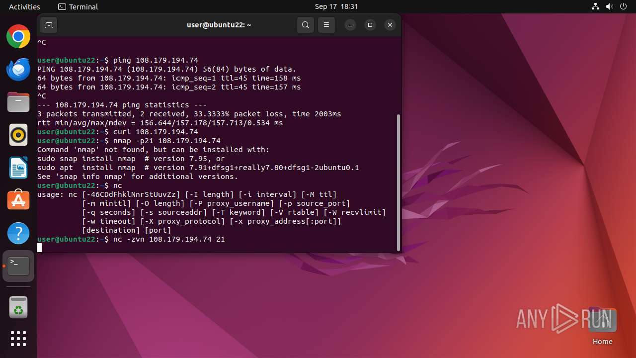Open the terminal hamburger menu
Screen dimensions: 636x358
click(x=326, y=25)
